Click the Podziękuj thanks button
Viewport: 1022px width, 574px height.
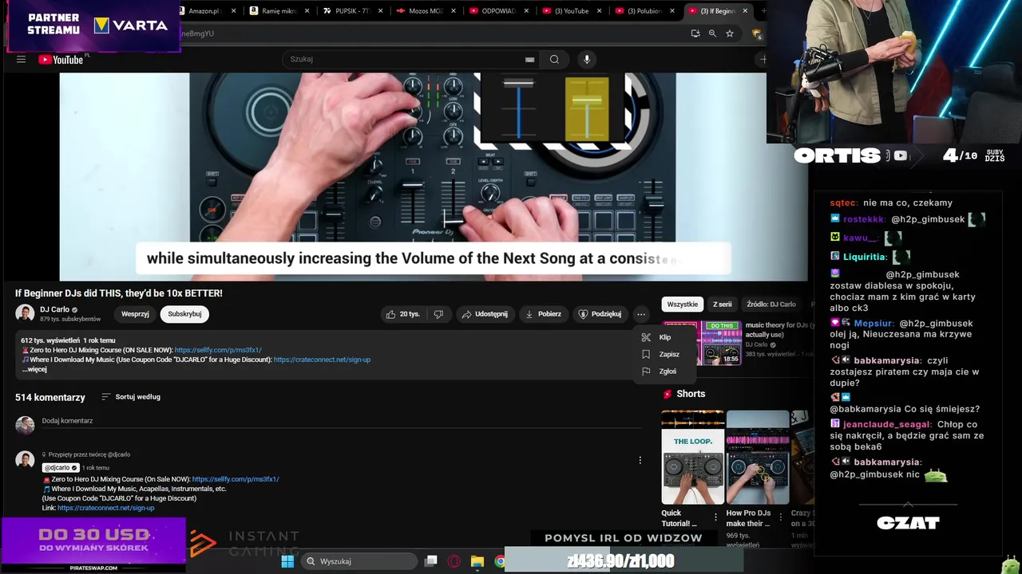(x=600, y=314)
